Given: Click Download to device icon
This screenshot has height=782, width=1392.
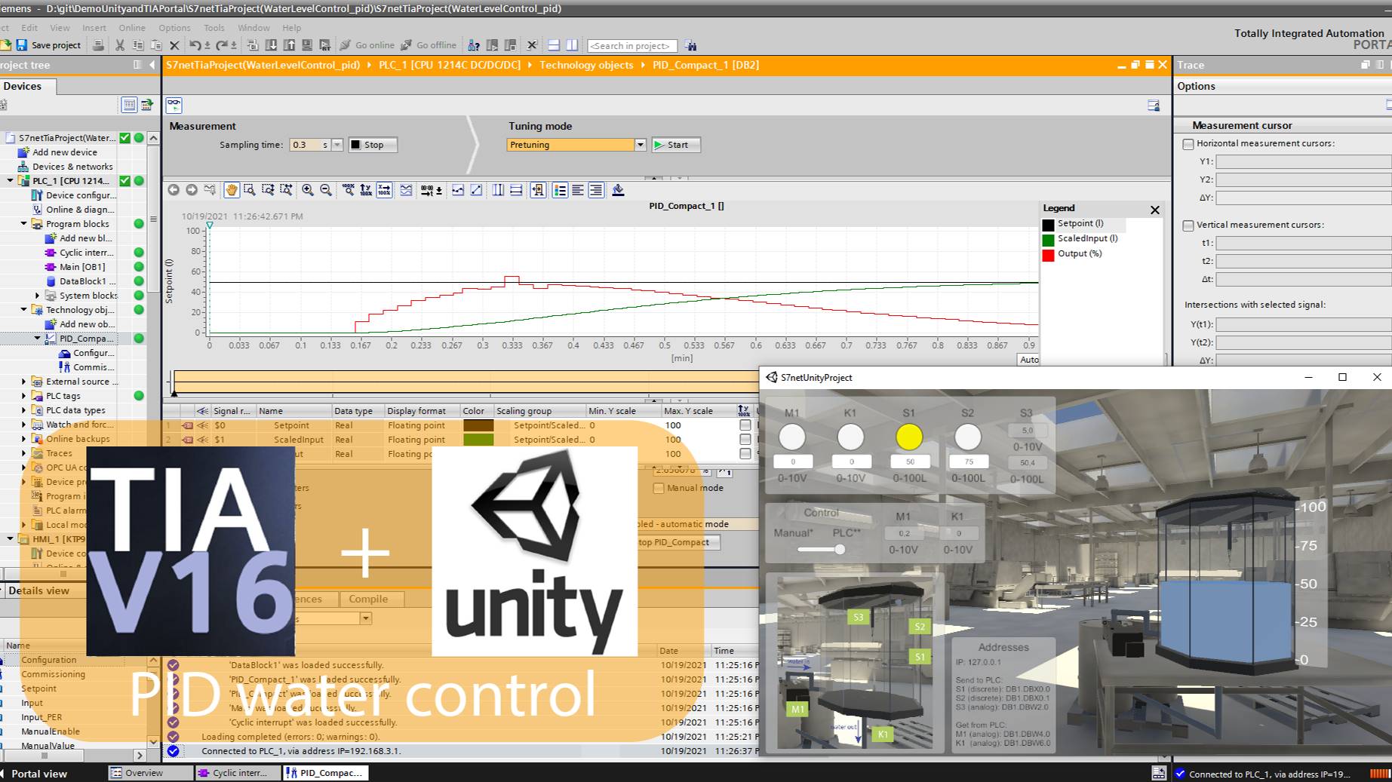Looking at the screenshot, I should pos(271,45).
